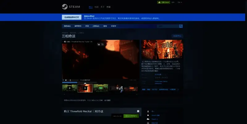Open the 新闻 tab in the store navigation
The image size is (247, 124).
[105, 26]
